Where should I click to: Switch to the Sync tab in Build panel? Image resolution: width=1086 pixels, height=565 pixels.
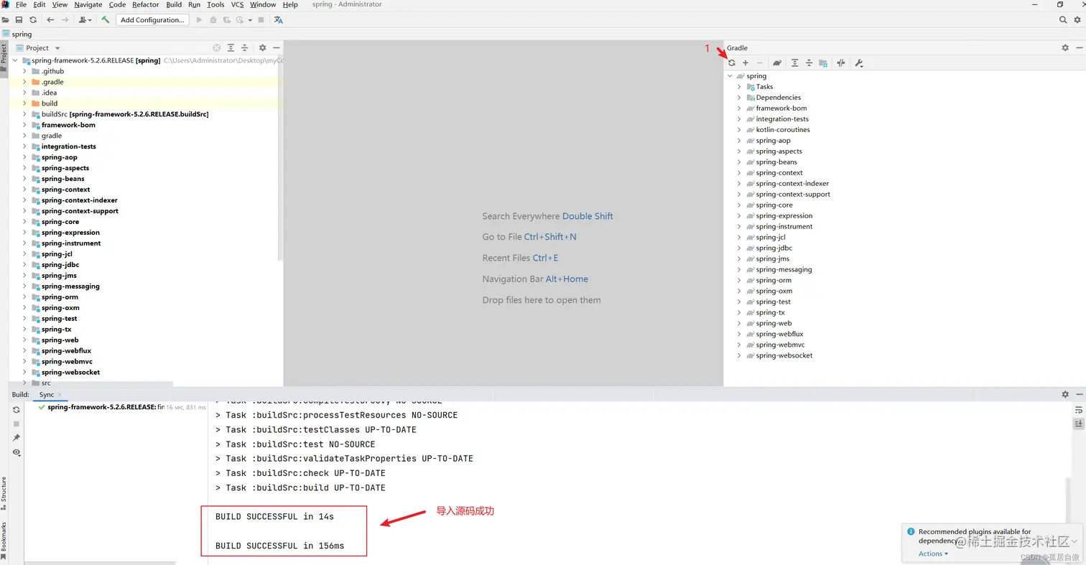coord(47,395)
